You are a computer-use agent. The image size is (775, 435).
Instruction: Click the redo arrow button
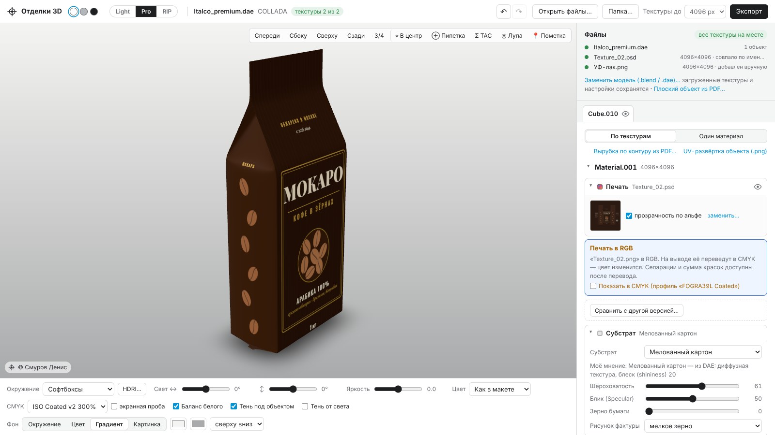tap(519, 12)
